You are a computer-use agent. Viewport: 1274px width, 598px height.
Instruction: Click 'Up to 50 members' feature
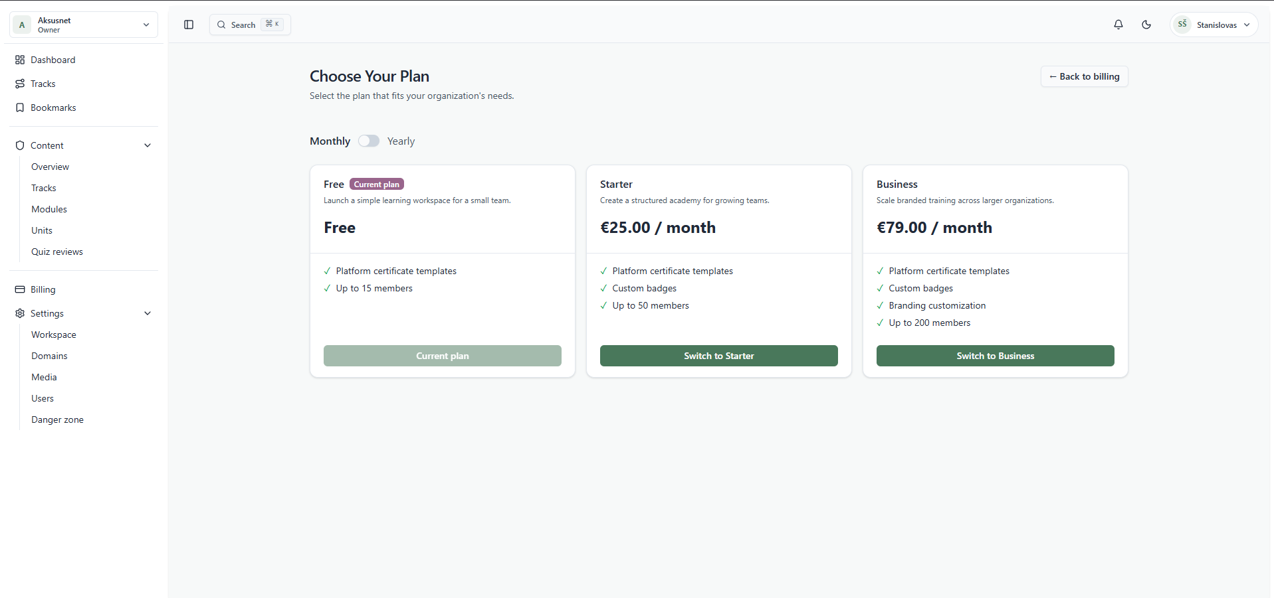tap(651, 305)
